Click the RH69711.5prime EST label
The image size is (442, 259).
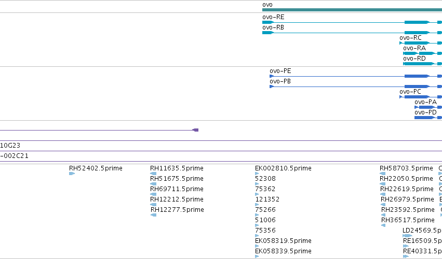[177, 189]
